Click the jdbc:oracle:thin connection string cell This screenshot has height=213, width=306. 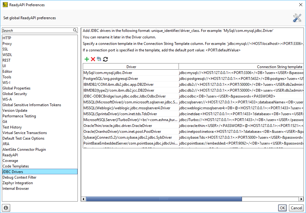[x=241, y=126]
